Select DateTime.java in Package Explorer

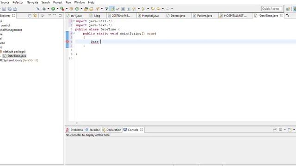click(15, 56)
